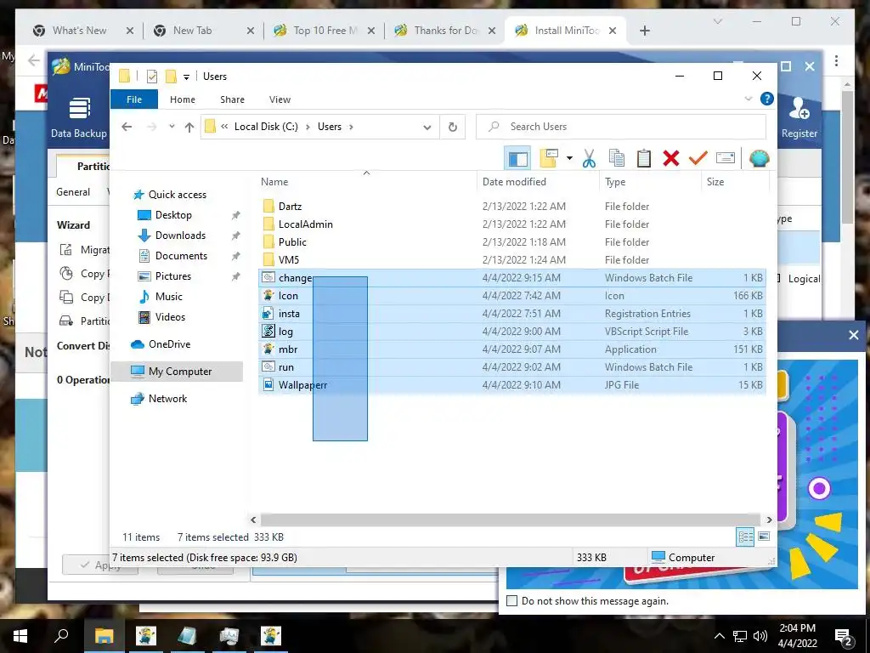Image resolution: width=870 pixels, height=653 pixels.
Task: Open File Explorer from the taskbar
Action: [x=104, y=636]
